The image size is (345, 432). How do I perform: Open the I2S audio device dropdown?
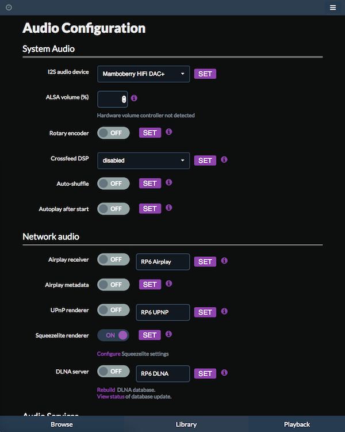pos(143,74)
